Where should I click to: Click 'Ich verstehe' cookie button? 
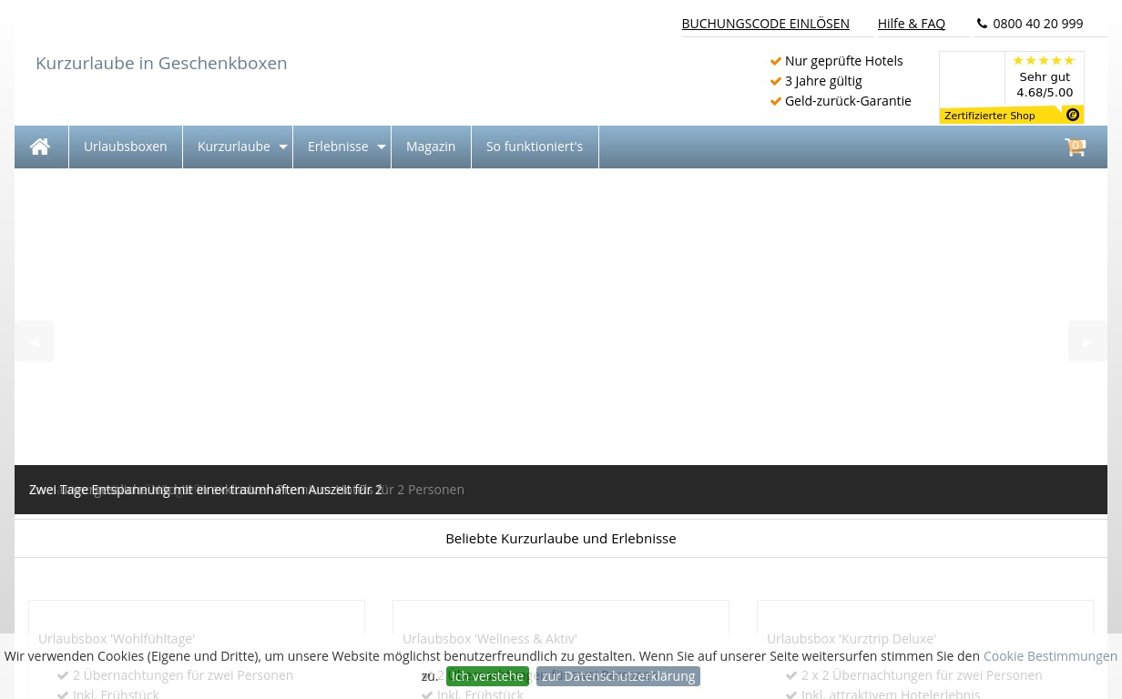click(487, 676)
